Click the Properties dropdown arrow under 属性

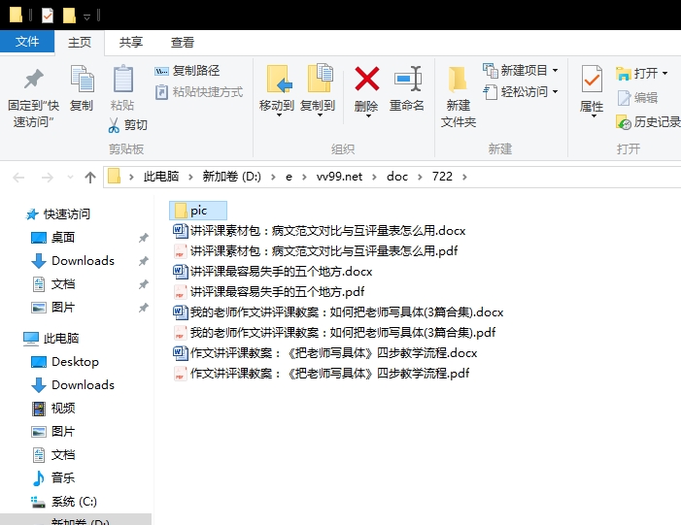[x=594, y=115]
